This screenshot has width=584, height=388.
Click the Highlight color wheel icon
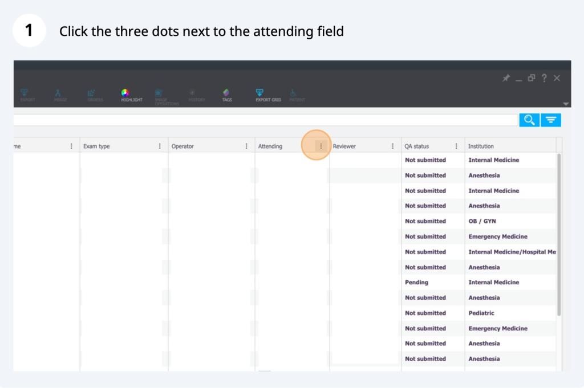tap(125, 93)
